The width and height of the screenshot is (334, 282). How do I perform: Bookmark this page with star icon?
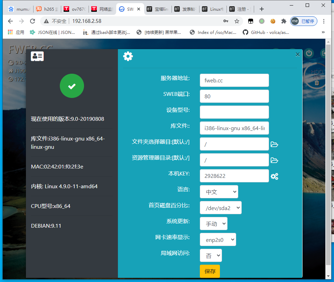coord(236,21)
